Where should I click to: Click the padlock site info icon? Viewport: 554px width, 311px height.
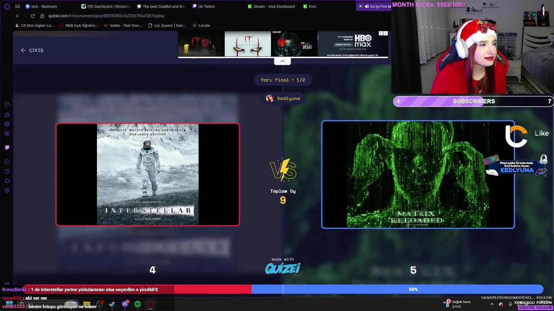42,16
